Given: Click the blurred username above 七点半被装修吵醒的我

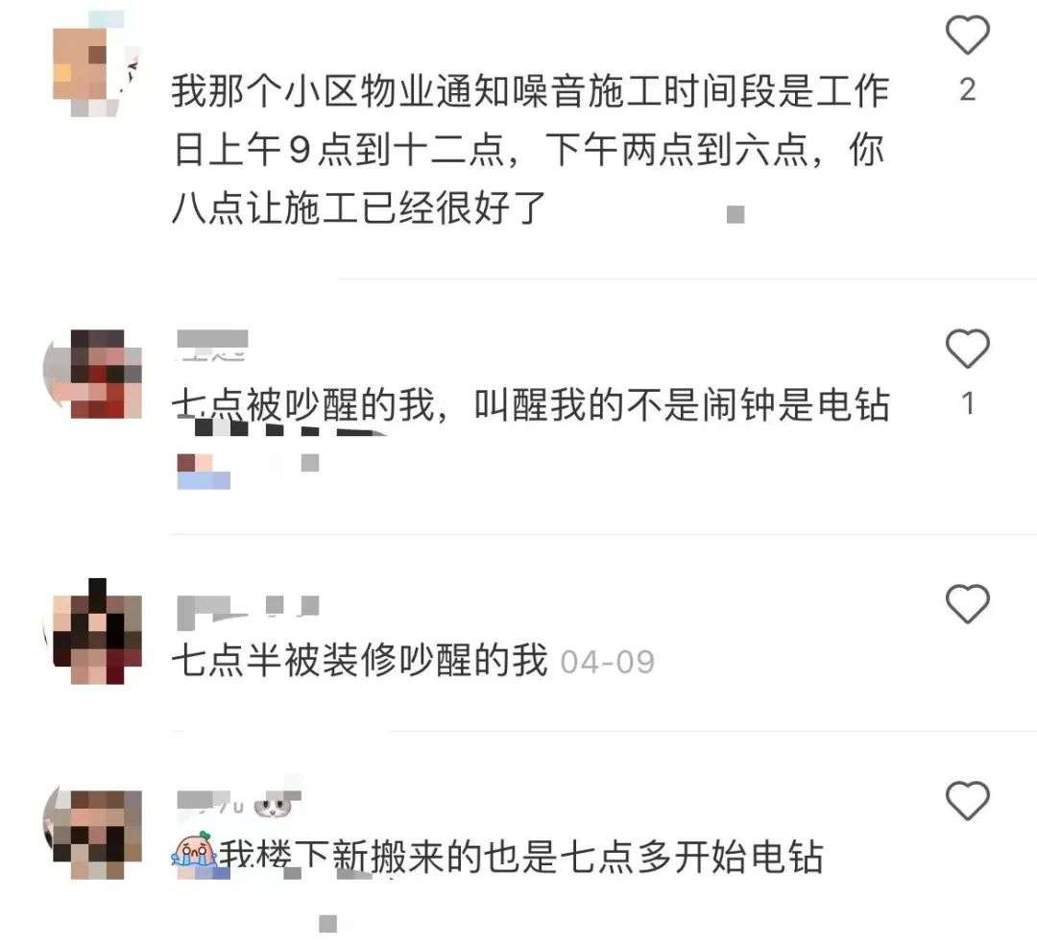Looking at the screenshot, I should [x=248, y=612].
